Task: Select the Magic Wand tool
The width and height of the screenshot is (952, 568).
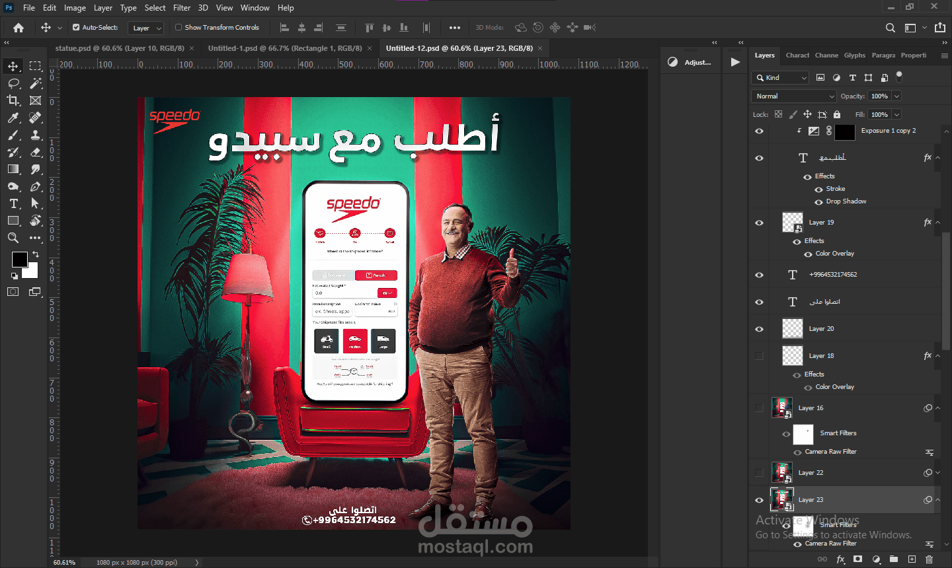Action: click(36, 83)
